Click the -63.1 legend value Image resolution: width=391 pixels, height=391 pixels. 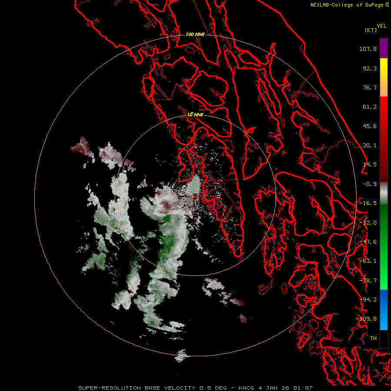368,261
